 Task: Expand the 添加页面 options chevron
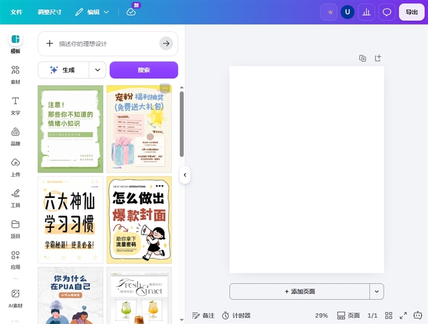377,291
